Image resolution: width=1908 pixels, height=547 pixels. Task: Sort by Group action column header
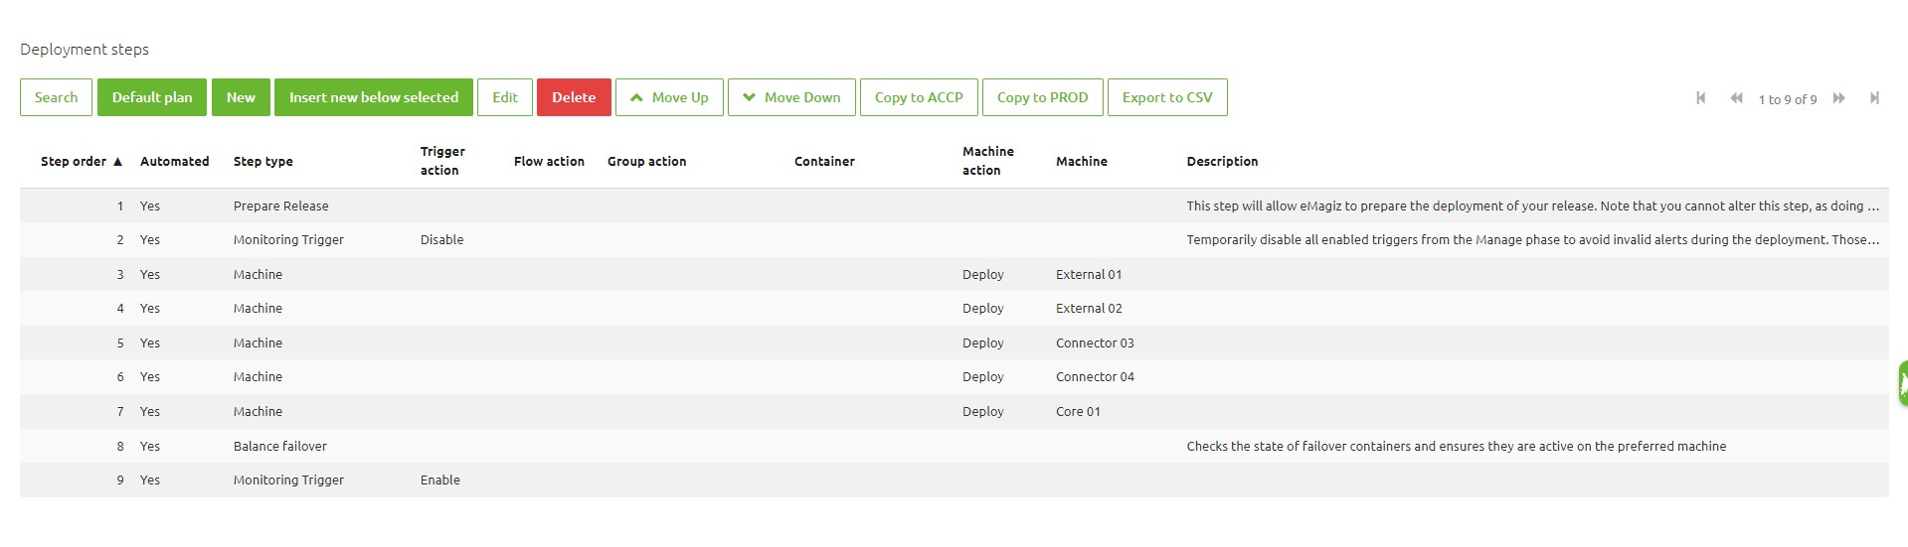646,161
